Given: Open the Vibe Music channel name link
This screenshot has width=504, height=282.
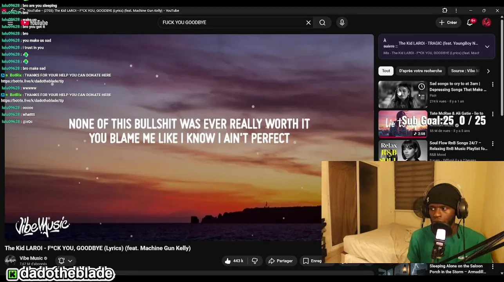Looking at the screenshot, I should [x=31, y=258].
